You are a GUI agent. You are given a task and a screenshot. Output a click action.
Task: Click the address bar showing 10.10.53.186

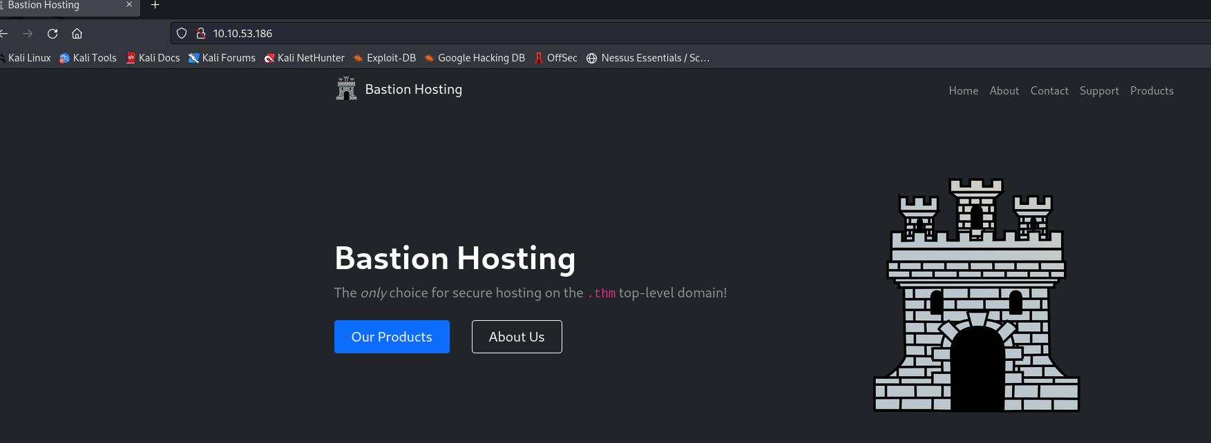(553, 33)
